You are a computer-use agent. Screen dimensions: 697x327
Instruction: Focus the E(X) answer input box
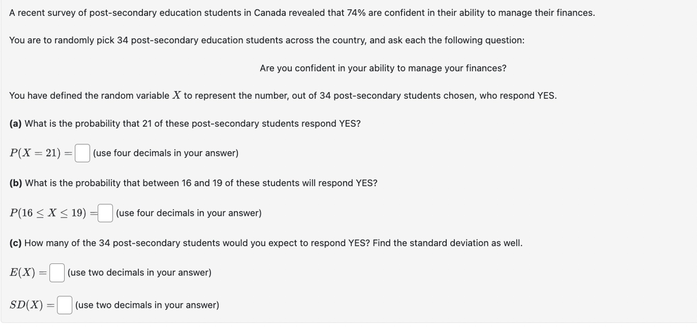tap(57, 273)
